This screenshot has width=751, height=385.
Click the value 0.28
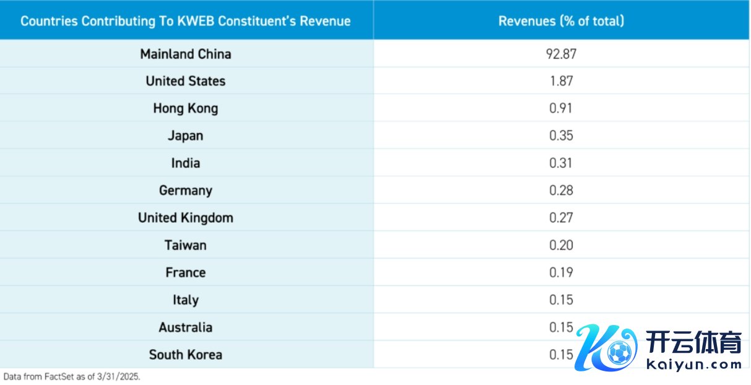click(x=561, y=190)
